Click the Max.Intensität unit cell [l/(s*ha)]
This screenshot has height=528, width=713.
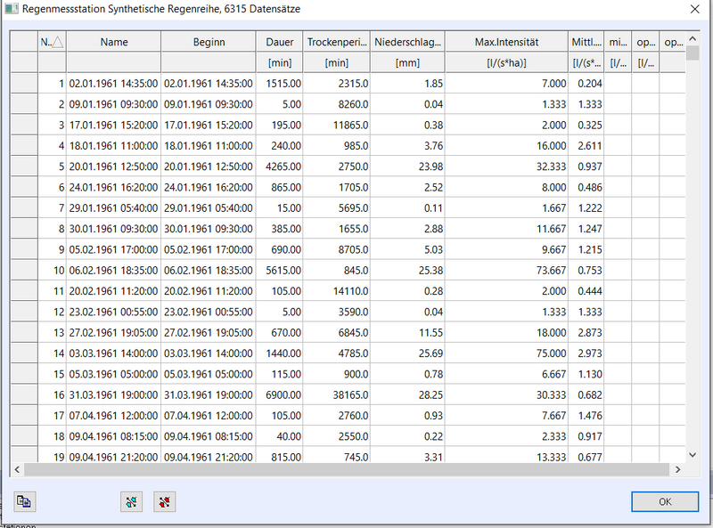click(x=506, y=62)
